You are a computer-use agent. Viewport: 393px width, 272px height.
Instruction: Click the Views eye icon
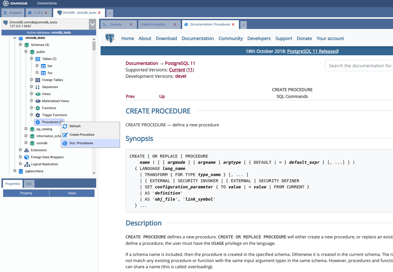[x=38, y=94]
